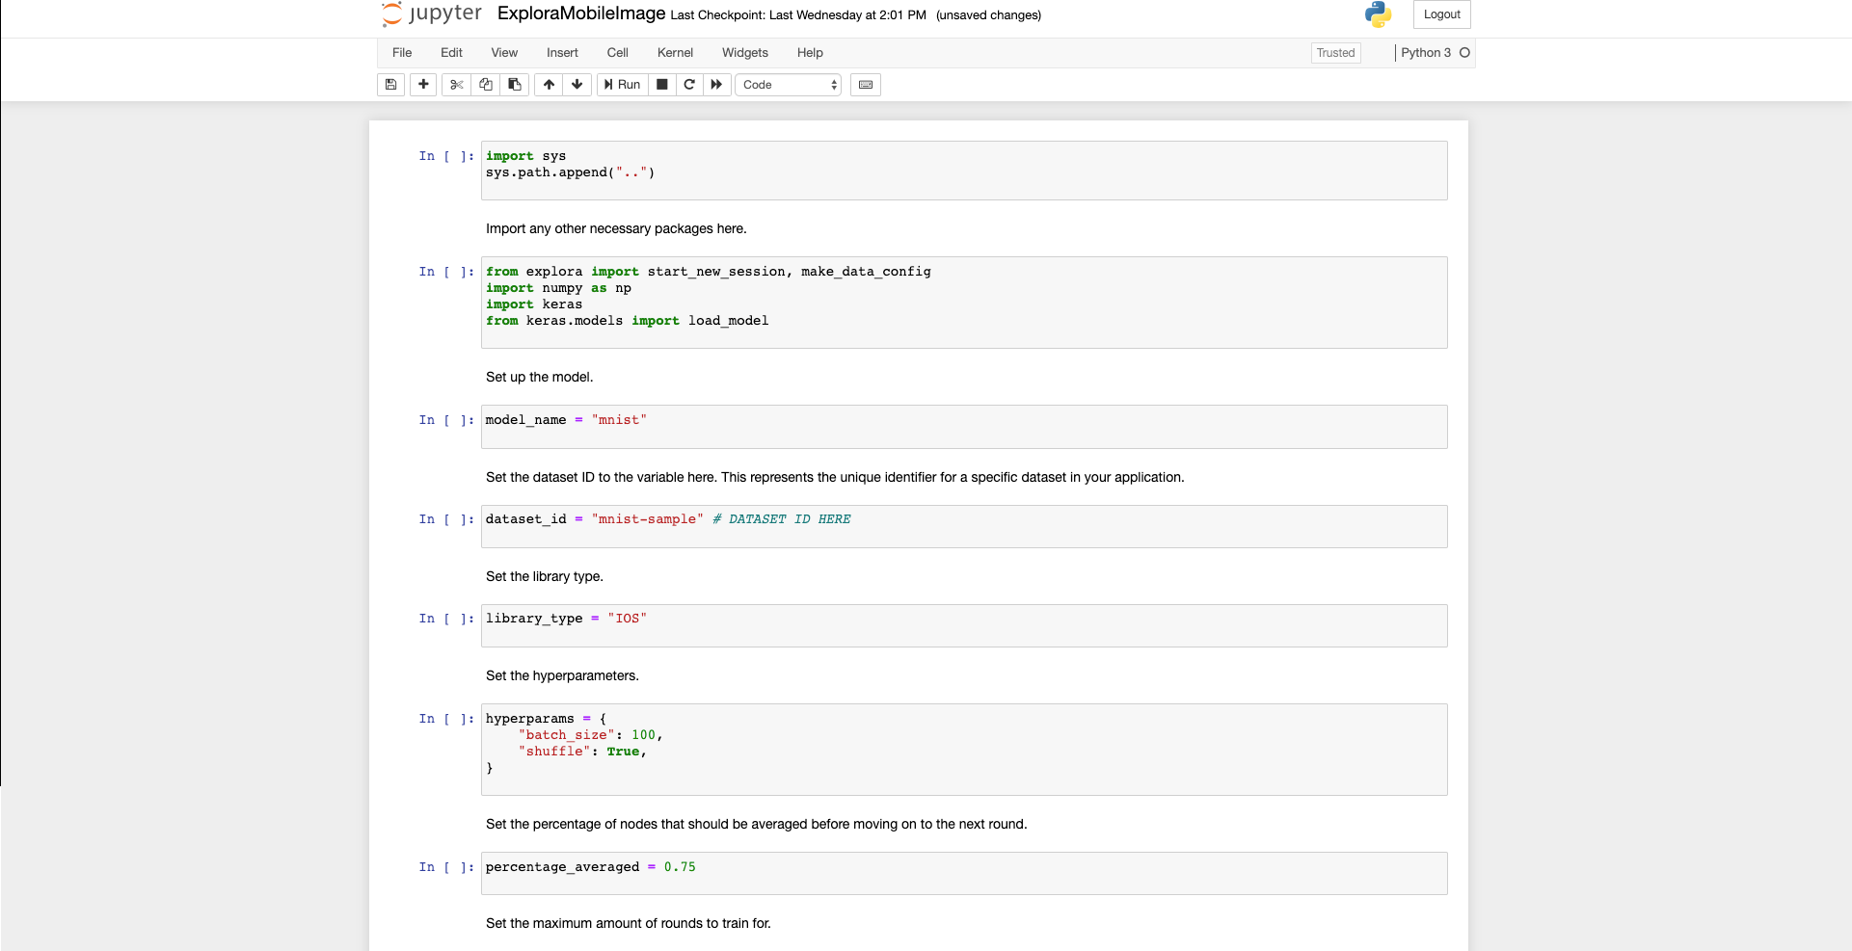Image resolution: width=1852 pixels, height=951 pixels.
Task: Open the View menu
Action: click(504, 53)
